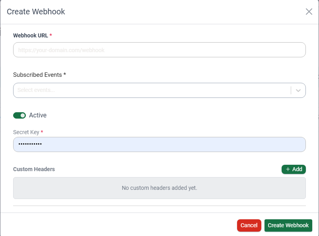Click the Custom Headers label

tap(34, 169)
